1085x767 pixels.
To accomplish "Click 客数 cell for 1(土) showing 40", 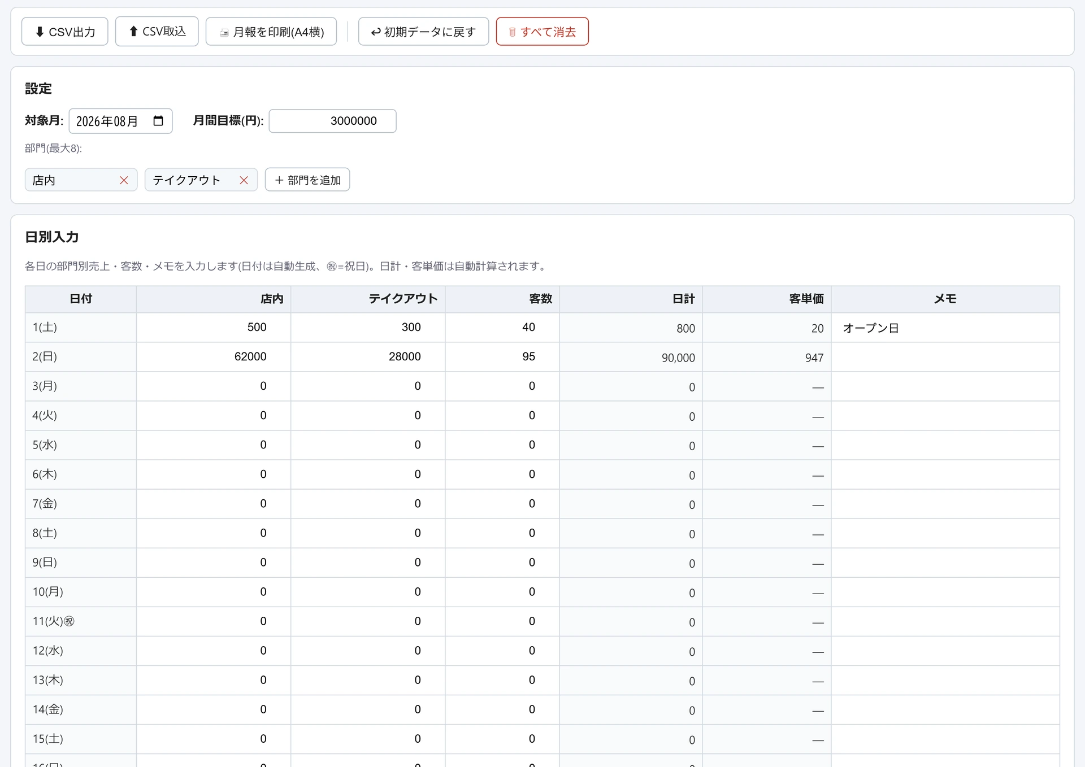I will (x=502, y=328).
